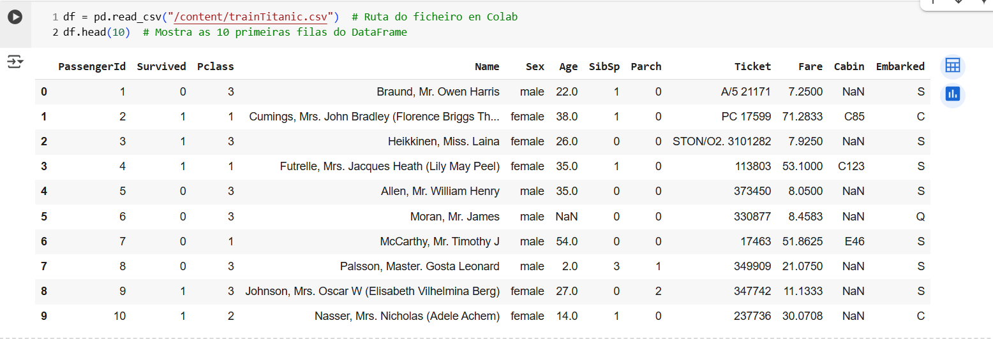Convert the dataframe to an interactive table
Viewport: 993px width, 339px height.
pyautogui.click(x=953, y=66)
